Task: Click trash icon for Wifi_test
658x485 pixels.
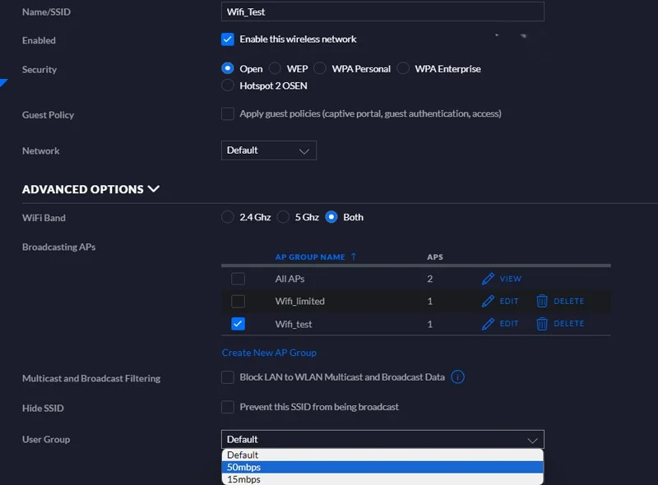Action: pos(542,324)
